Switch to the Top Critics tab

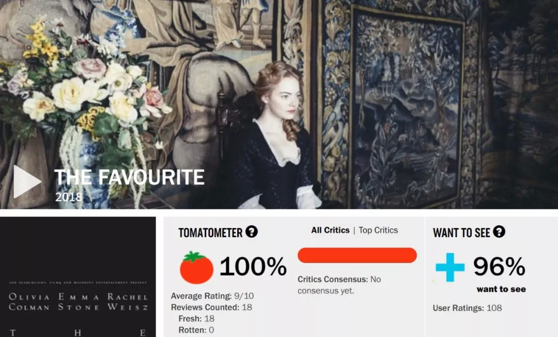[378, 230]
